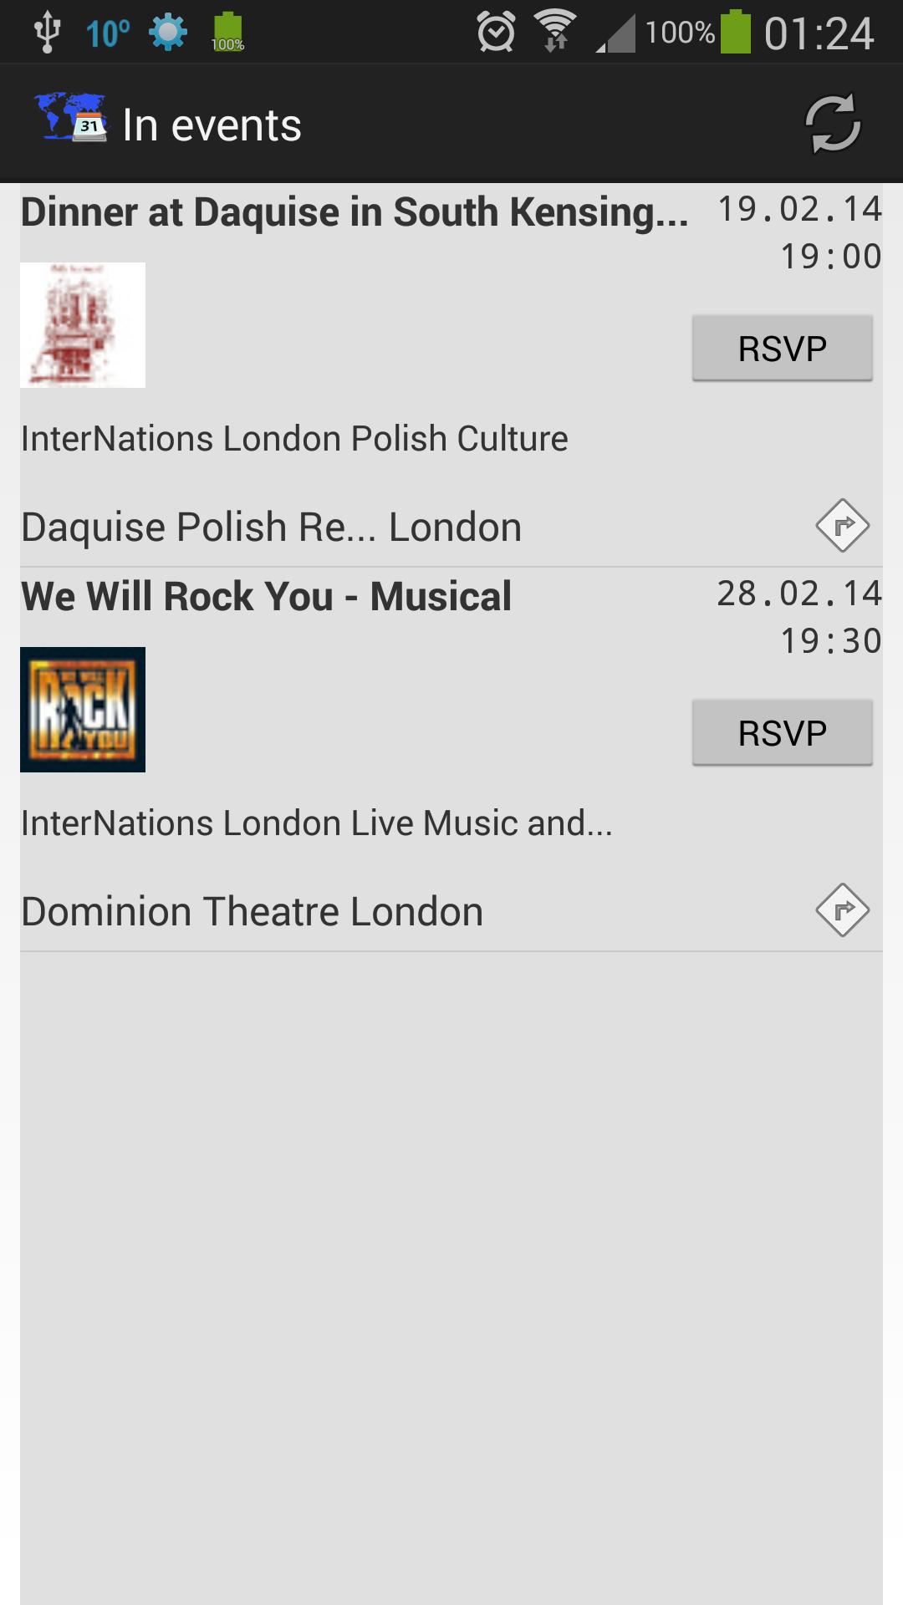Tap the USB connection status icon
Viewport: 903px width, 1605px height.
pyautogui.click(x=47, y=32)
